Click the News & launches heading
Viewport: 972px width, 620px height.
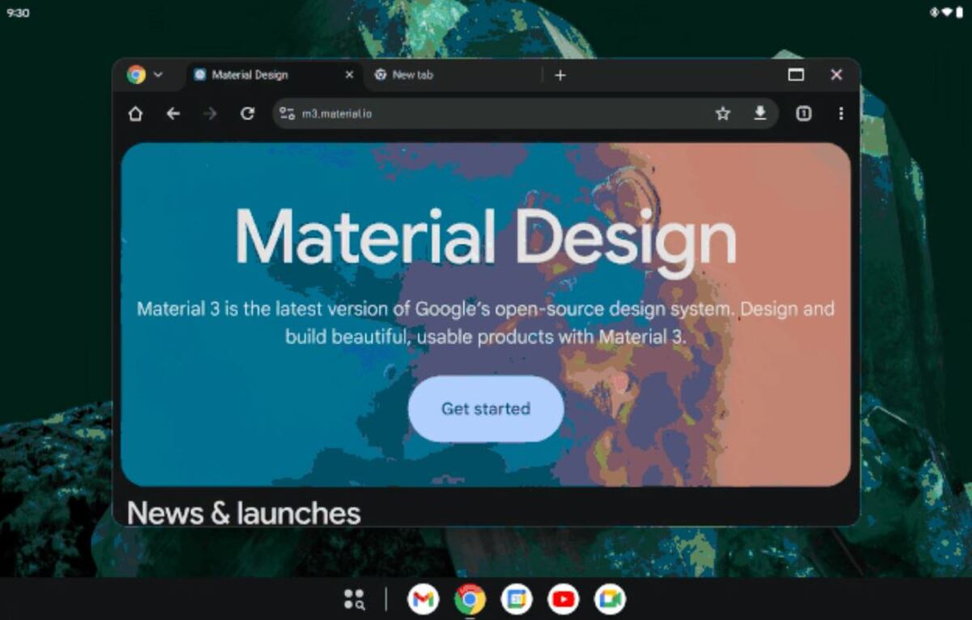pos(244,512)
